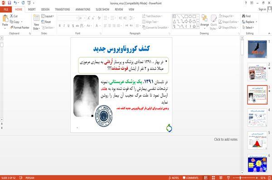
Task: Switch to the TRANSITIONS tab
Action: (x=62, y=9)
